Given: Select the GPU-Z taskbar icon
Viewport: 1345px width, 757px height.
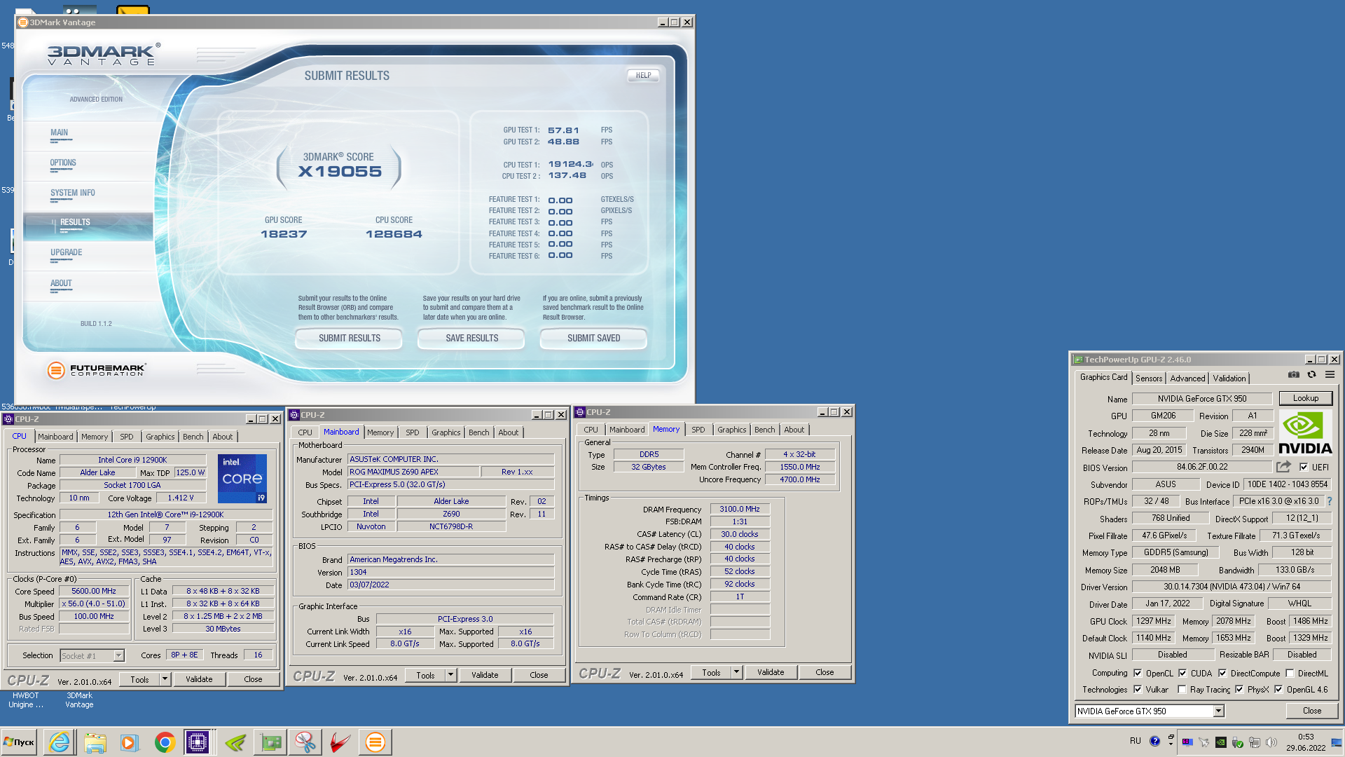Looking at the screenshot, I should [x=270, y=742].
